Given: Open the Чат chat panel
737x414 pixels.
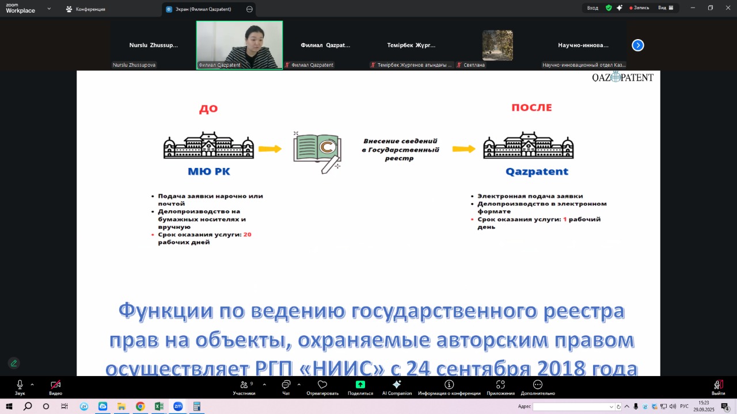Looking at the screenshot, I should click(286, 385).
